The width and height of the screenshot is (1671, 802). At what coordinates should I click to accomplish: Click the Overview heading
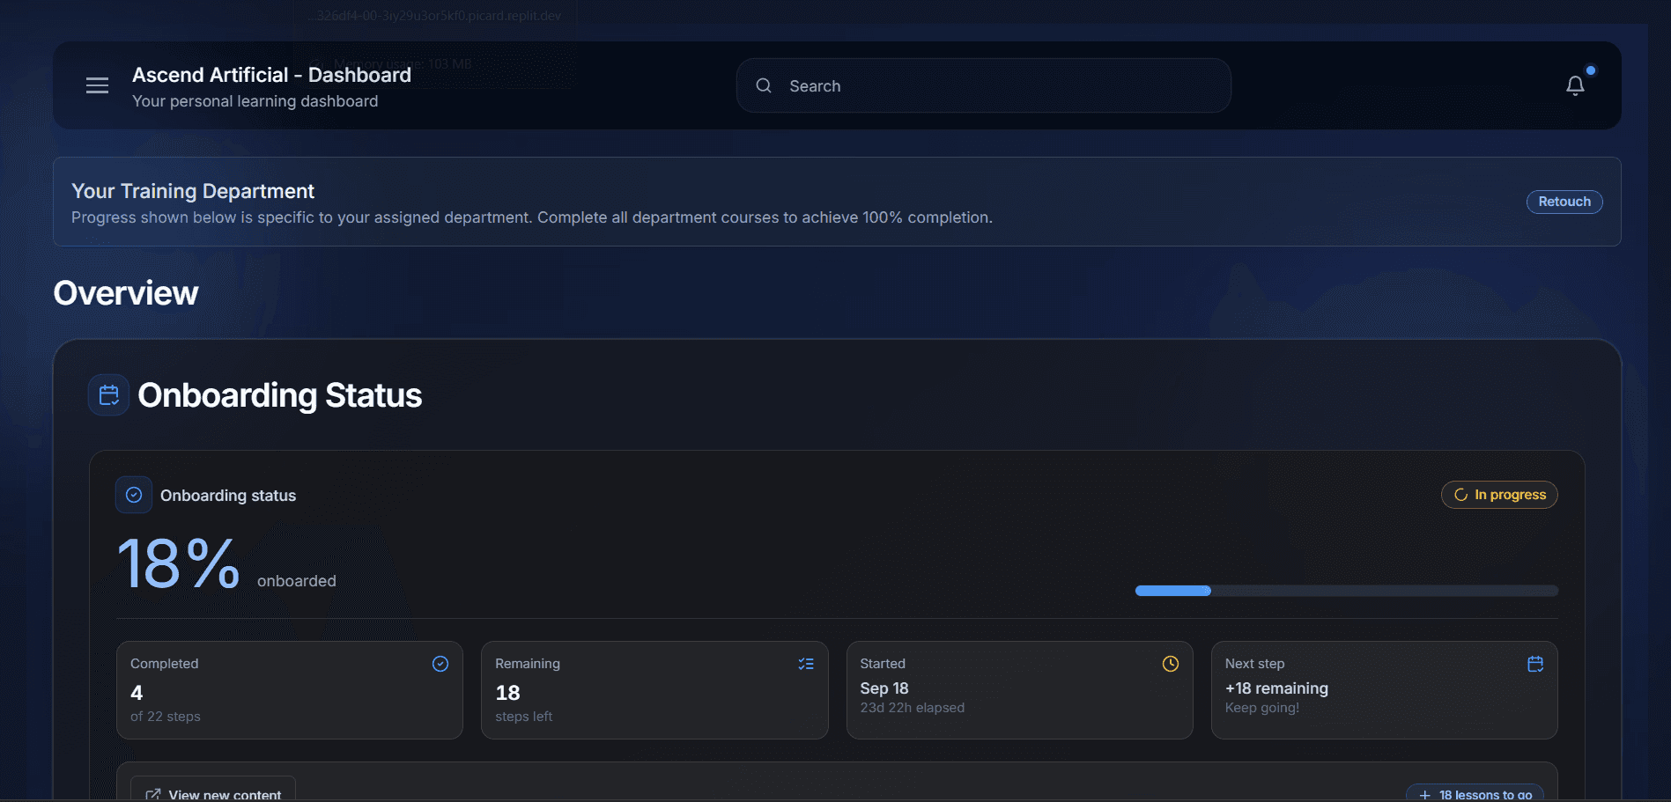[x=126, y=293]
